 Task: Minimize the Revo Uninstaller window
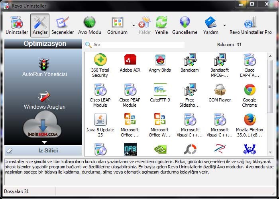pos(241,4)
